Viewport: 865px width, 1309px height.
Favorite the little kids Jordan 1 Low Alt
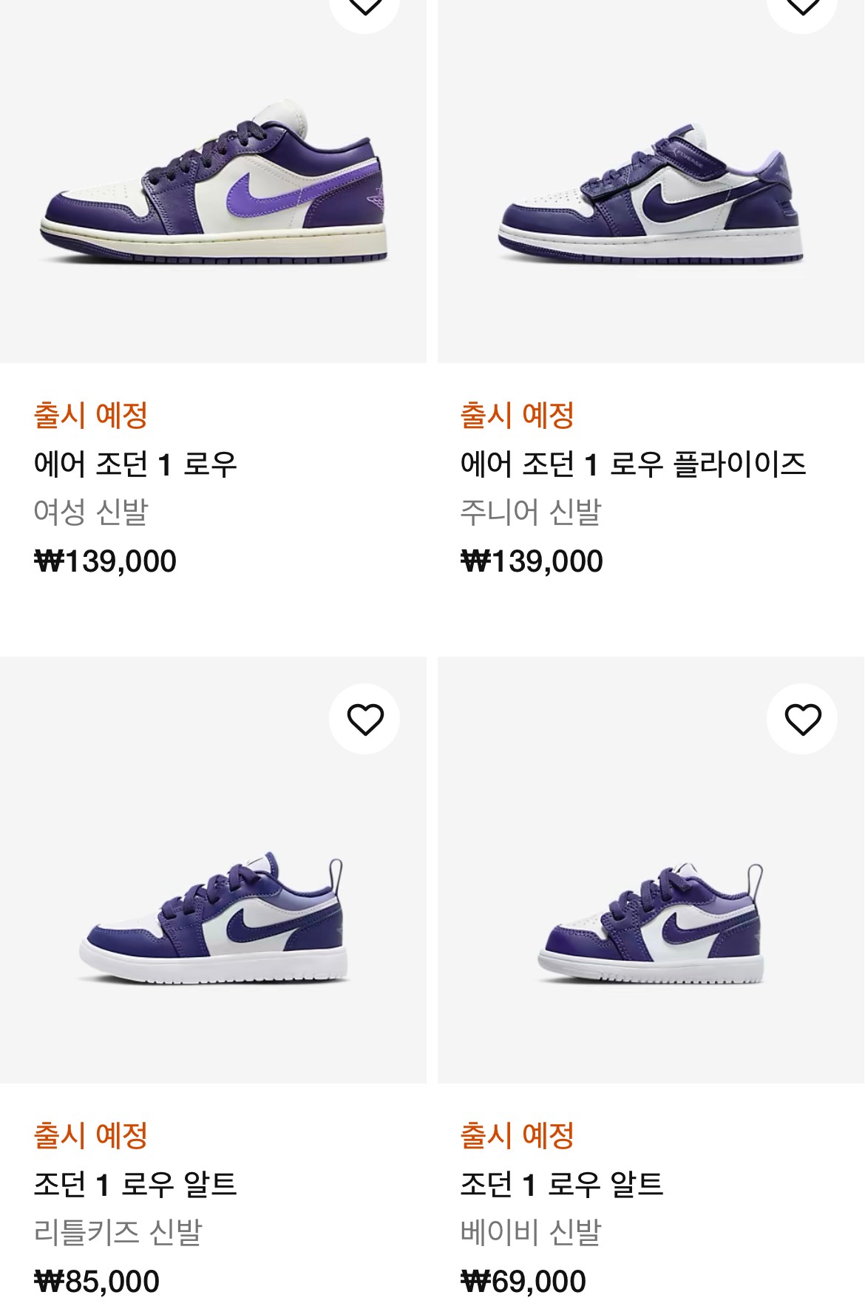tap(365, 719)
